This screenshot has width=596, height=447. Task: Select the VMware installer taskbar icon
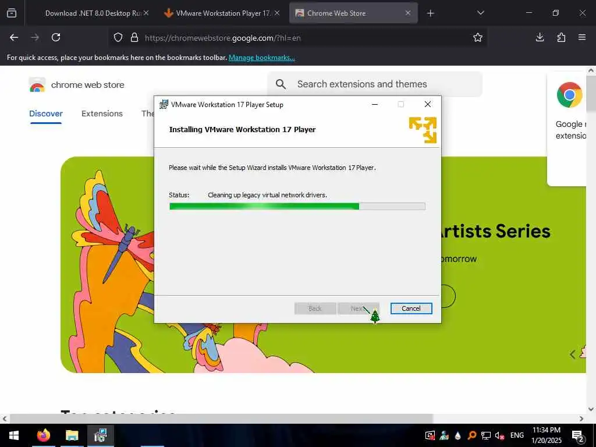pyautogui.click(x=100, y=435)
